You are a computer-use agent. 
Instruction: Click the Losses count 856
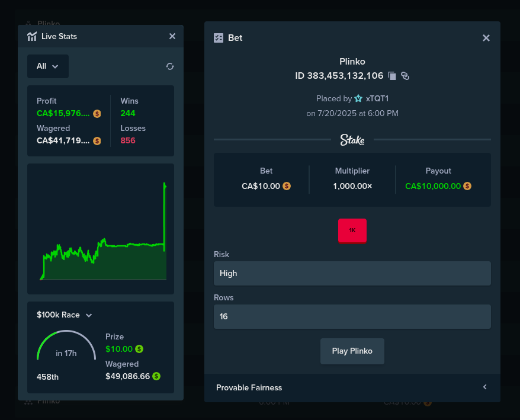tap(128, 140)
